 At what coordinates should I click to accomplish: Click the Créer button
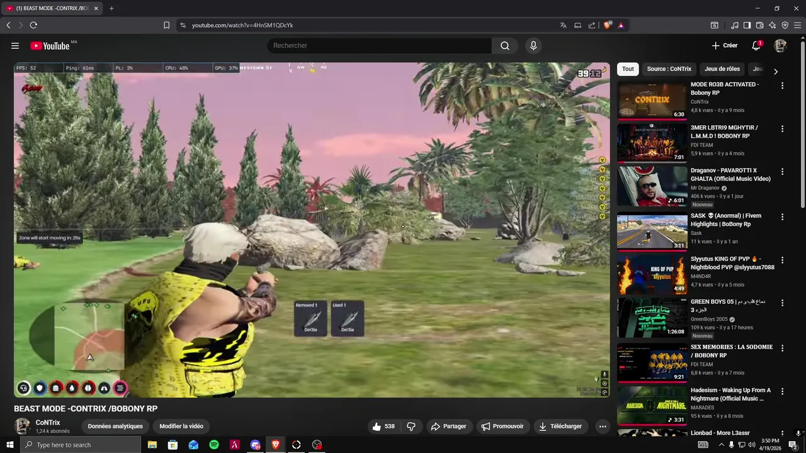[x=724, y=45]
